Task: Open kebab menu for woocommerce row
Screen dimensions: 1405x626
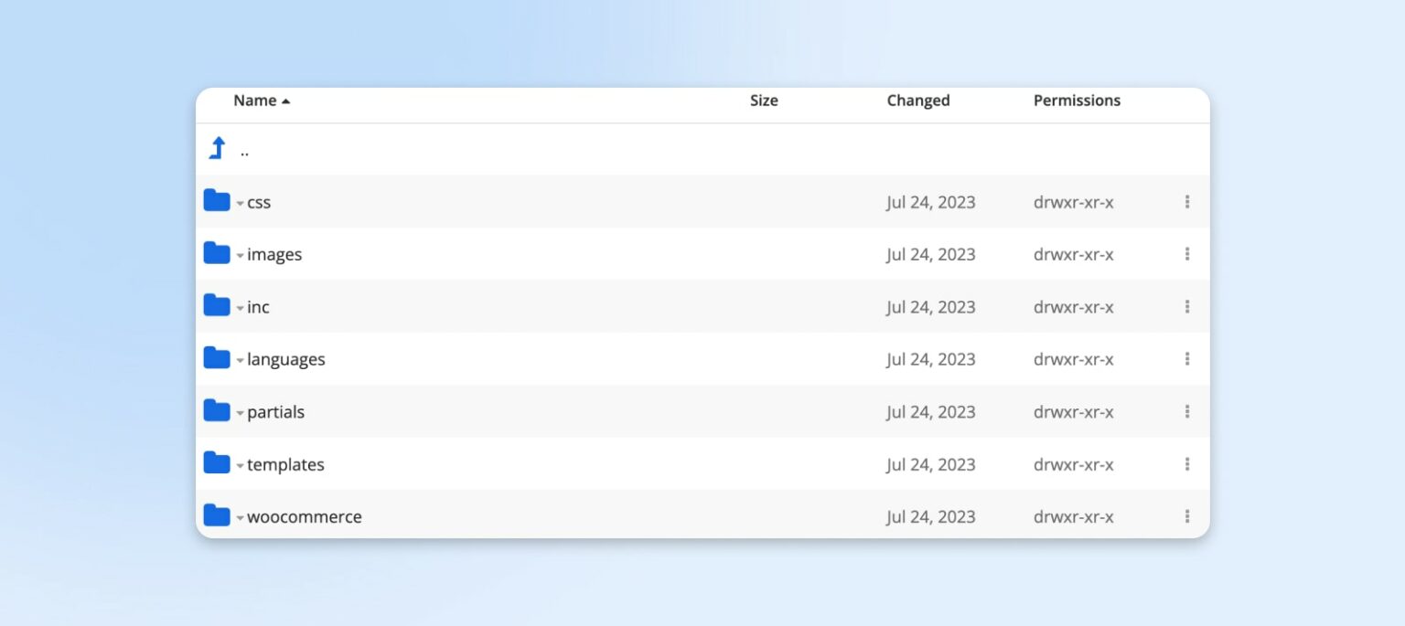Action: pos(1186,516)
